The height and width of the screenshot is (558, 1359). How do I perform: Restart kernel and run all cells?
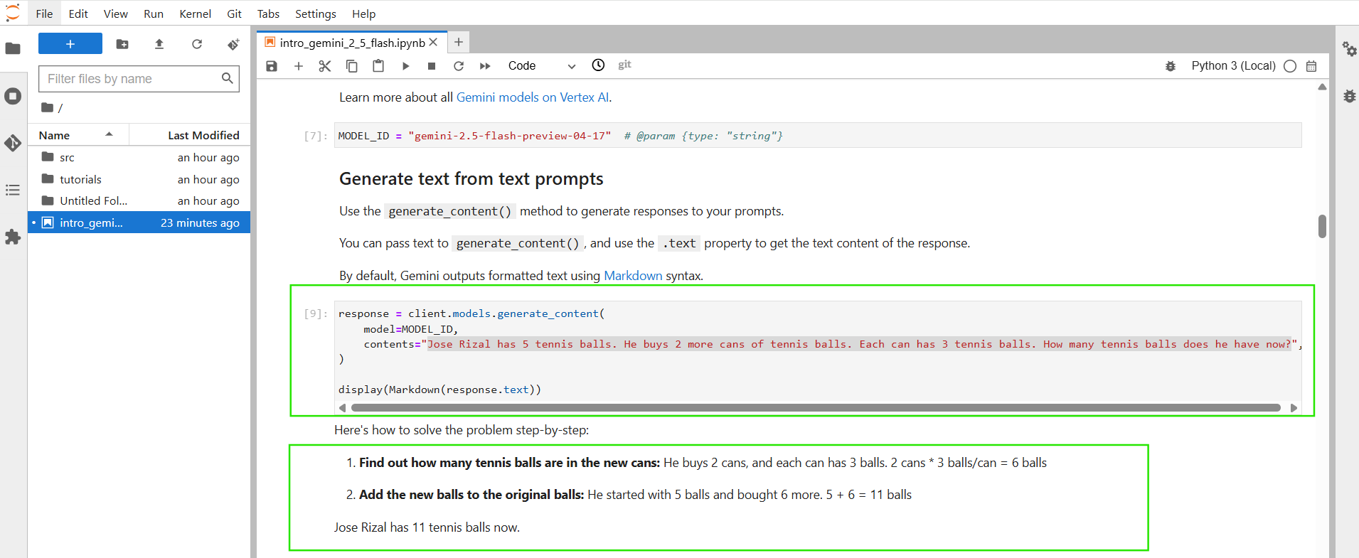point(485,66)
